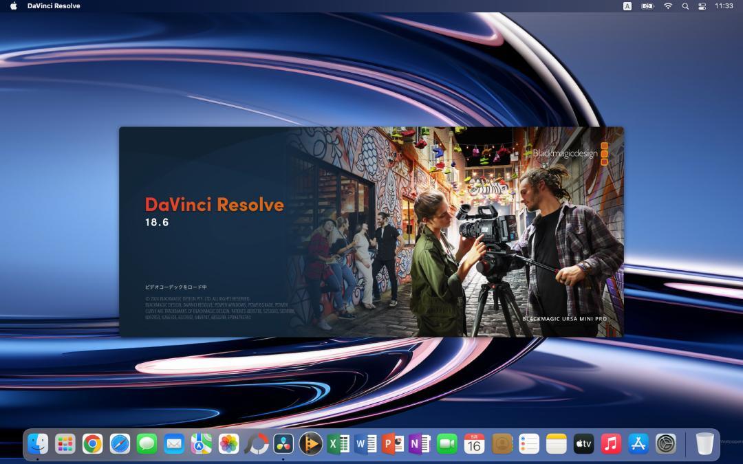Launch Microsoft PowerPoint from the Dock
The height and width of the screenshot is (464, 743).
pos(392,444)
